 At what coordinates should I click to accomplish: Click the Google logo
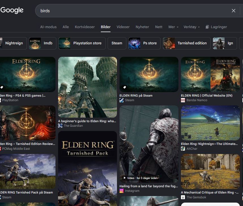pyautogui.click(x=12, y=10)
